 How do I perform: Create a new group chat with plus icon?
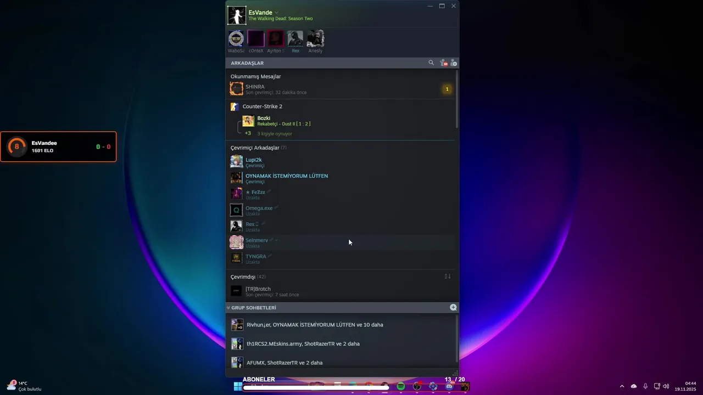click(x=453, y=308)
